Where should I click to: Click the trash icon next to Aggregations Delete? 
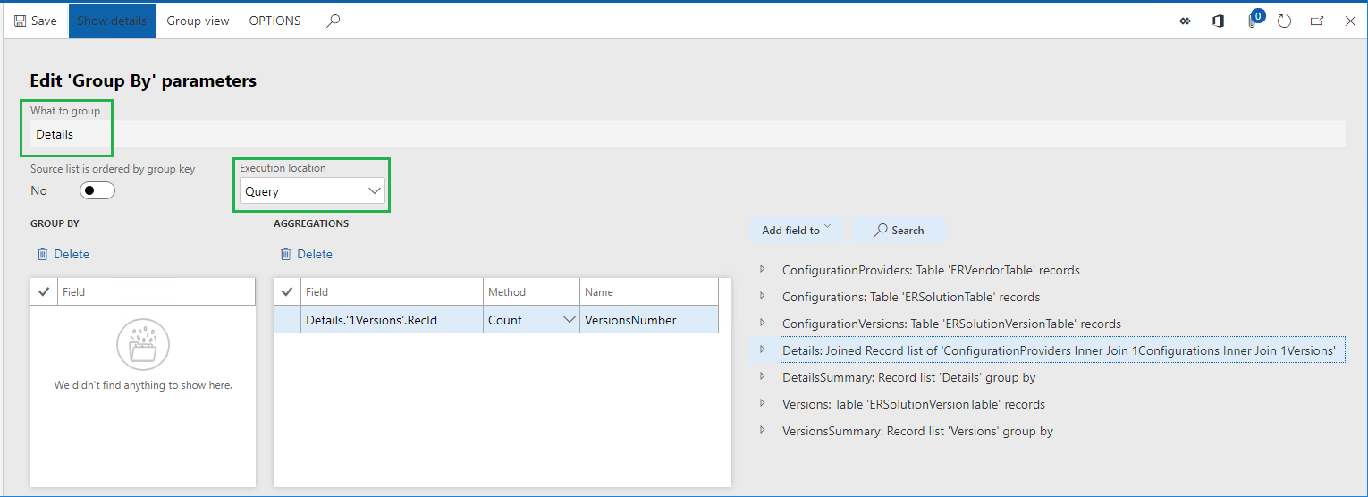[x=285, y=254]
